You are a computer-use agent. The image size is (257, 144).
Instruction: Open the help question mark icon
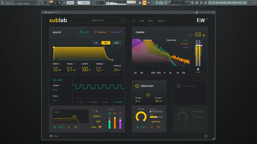pyautogui.click(x=206, y=136)
